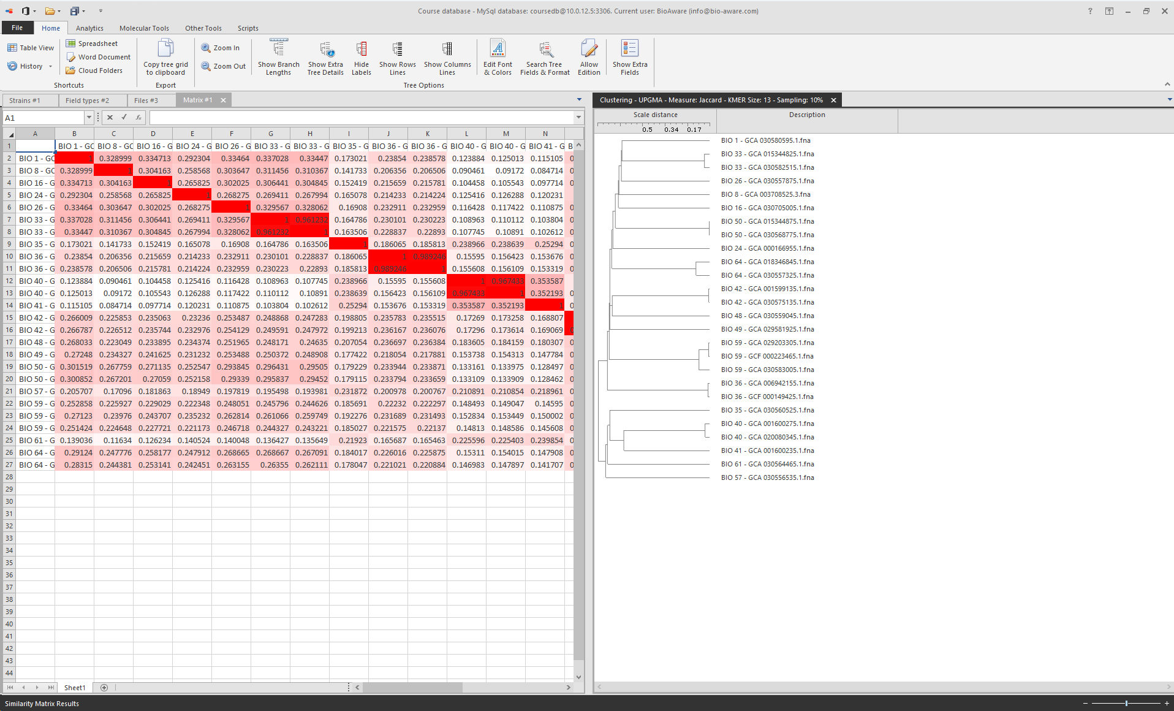
Task: Open the Spreadsheet export option
Action: coord(96,43)
